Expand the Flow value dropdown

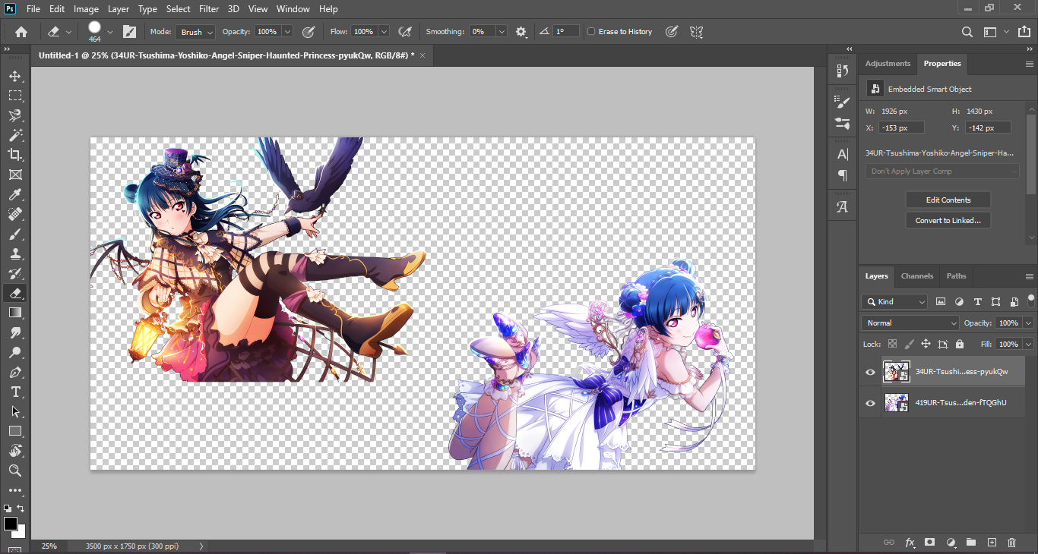[x=384, y=32]
